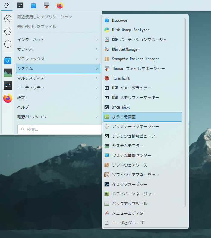Launch Thunar ファイルマネージャー

click(143, 68)
